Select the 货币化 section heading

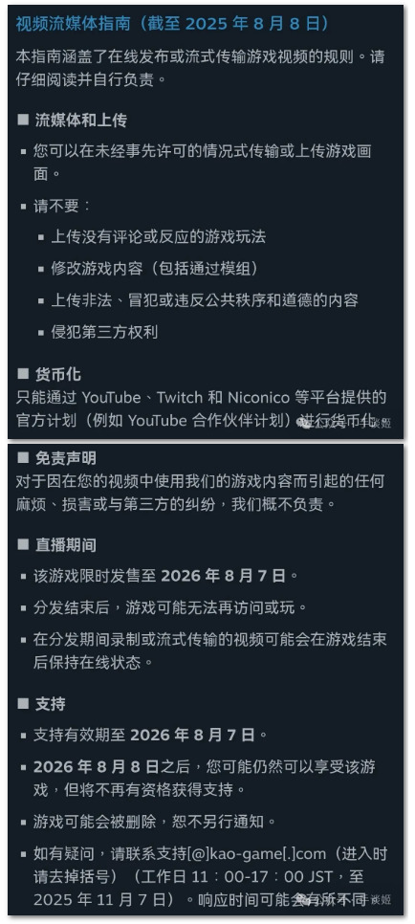[x=57, y=374]
